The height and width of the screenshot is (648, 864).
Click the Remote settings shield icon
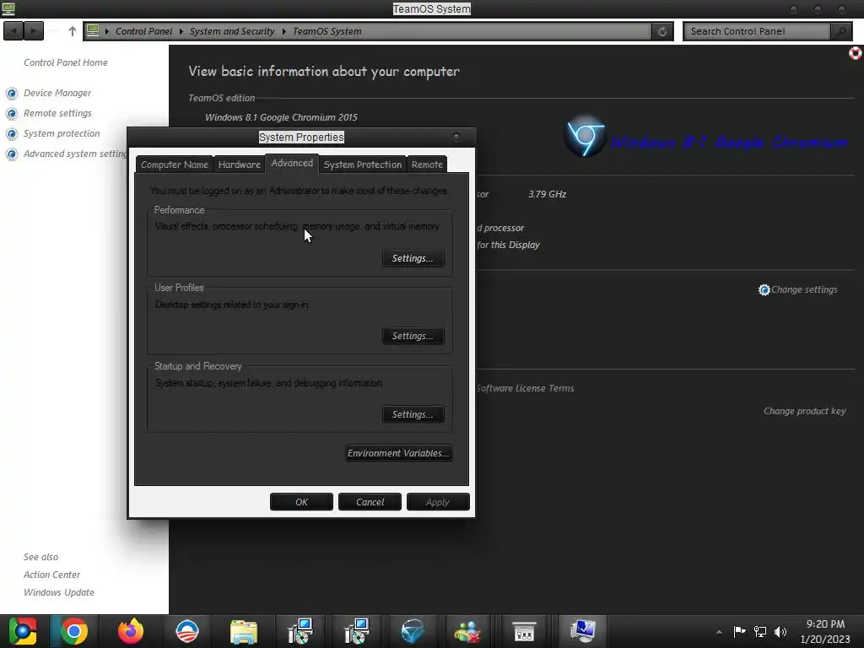pos(12,114)
